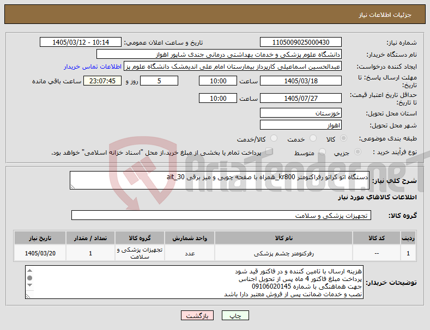Click the remaining time field 23:07:45
This screenshot has height=330, width=430.
click(x=102, y=81)
